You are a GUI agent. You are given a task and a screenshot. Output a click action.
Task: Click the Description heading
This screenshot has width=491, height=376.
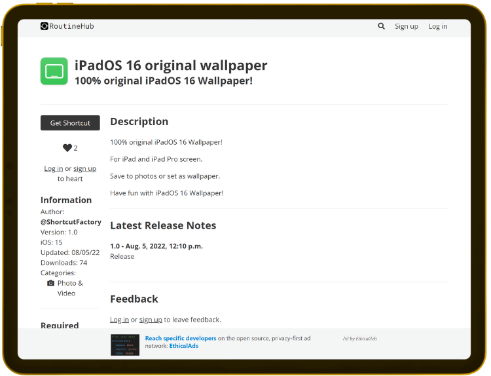tap(139, 122)
